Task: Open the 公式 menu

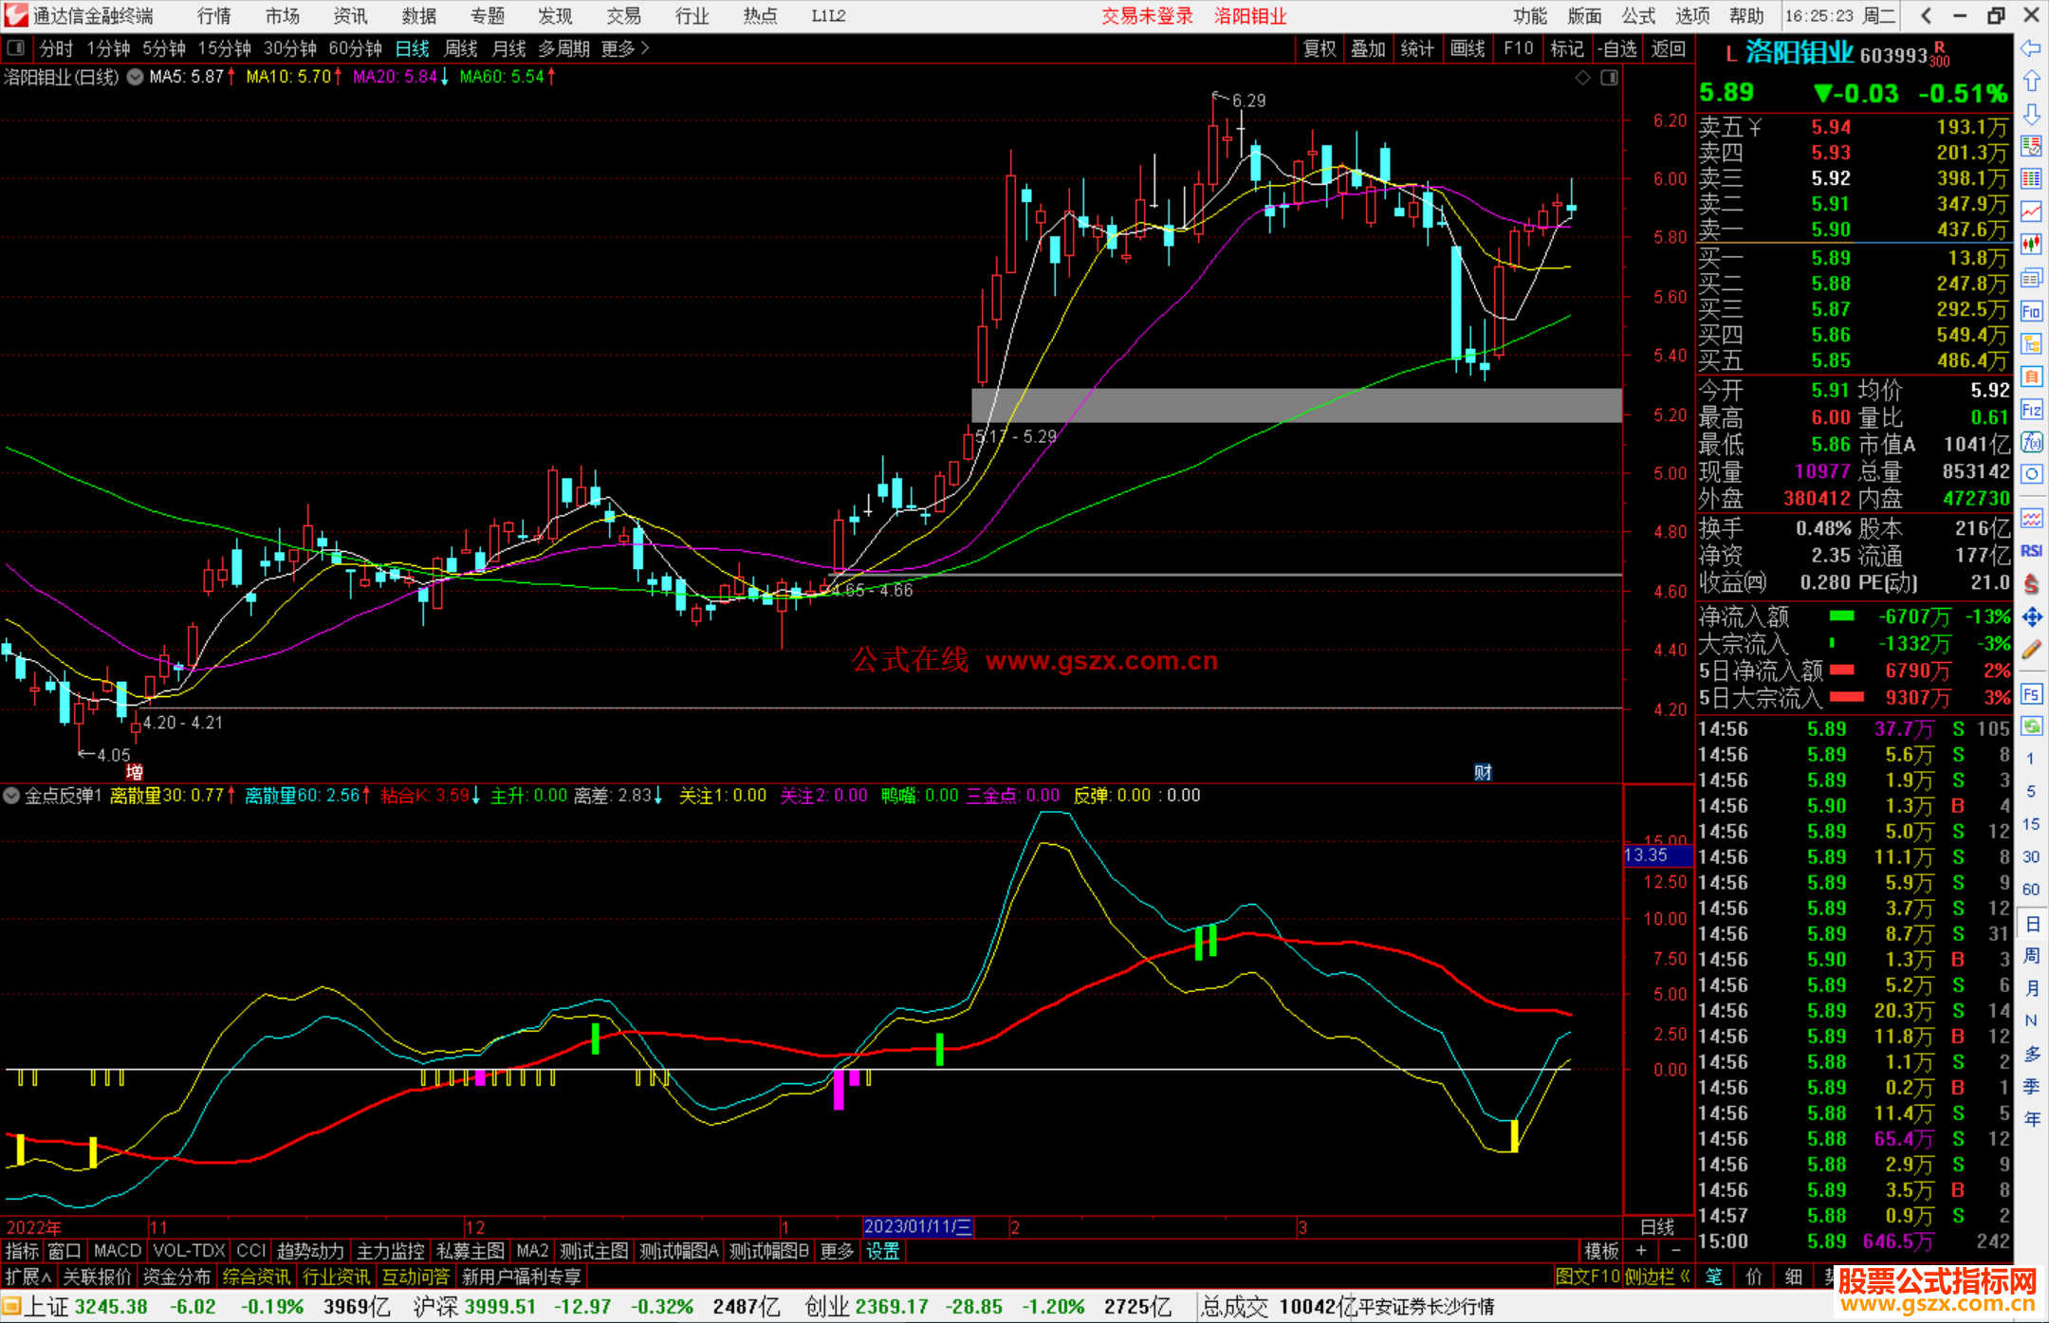Action: pyautogui.click(x=1638, y=16)
